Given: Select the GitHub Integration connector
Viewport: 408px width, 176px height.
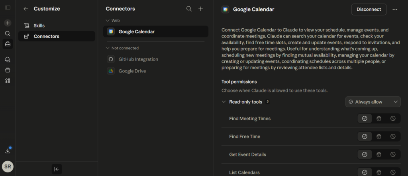Looking at the screenshot, I should (x=138, y=59).
